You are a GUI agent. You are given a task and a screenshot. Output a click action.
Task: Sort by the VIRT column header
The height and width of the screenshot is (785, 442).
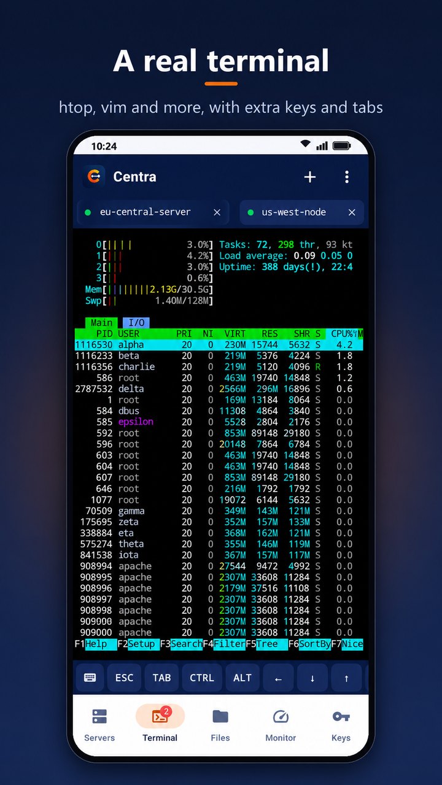[x=235, y=334]
